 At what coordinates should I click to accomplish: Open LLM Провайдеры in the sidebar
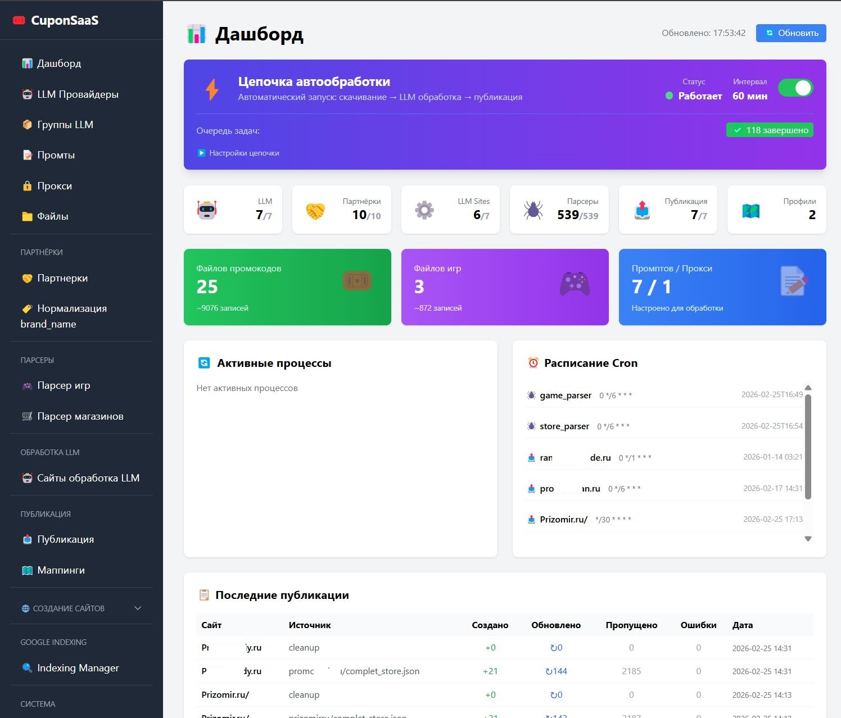[78, 94]
